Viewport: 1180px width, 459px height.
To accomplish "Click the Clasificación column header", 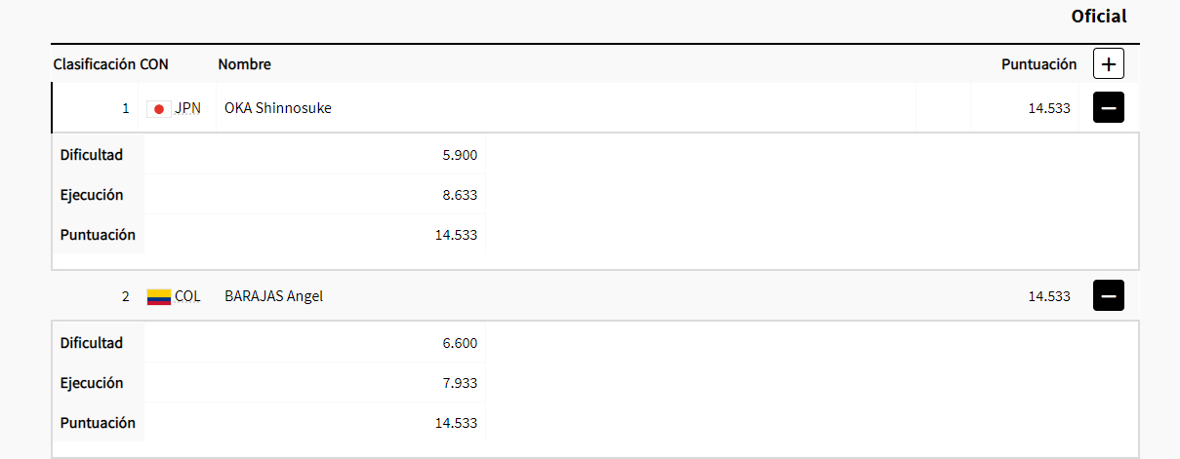I will (x=94, y=64).
